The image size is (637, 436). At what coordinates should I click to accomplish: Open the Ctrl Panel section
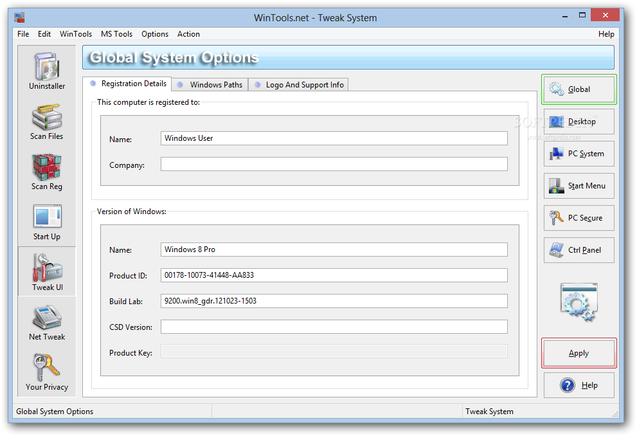point(579,250)
